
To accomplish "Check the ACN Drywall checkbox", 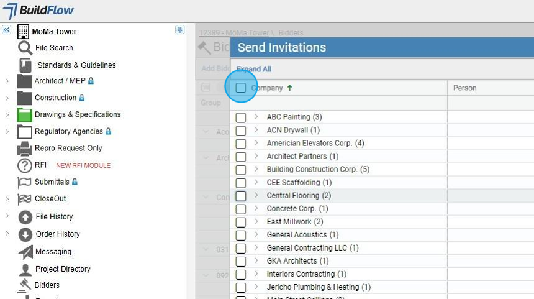I will tap(241, 131).
